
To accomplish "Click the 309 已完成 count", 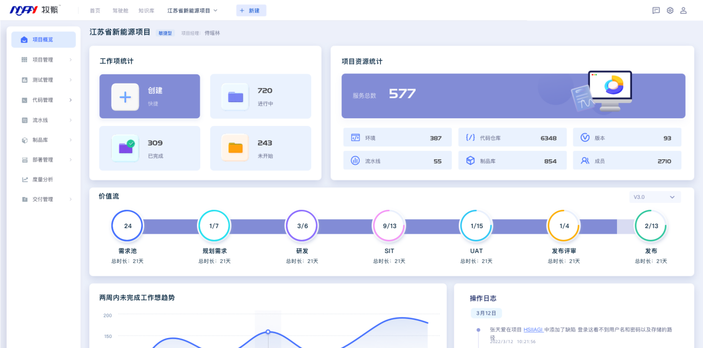I will point(155,143).
